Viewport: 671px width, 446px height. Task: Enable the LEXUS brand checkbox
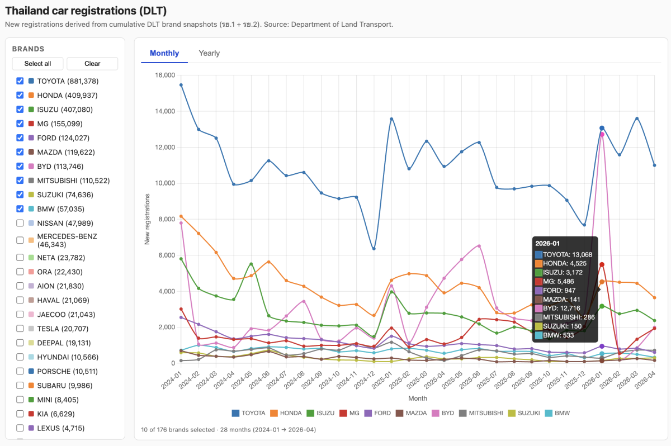tap(20, 429)
